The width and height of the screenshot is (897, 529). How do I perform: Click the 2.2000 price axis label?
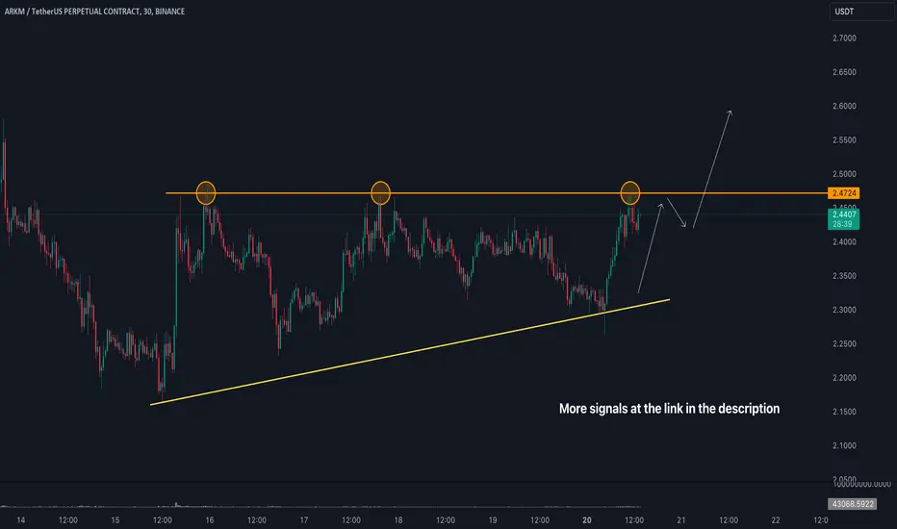[844, 377]
